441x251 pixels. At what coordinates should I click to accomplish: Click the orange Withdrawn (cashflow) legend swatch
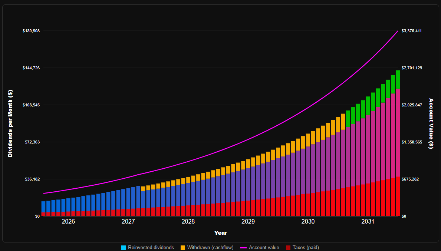(x=183, y=248)
